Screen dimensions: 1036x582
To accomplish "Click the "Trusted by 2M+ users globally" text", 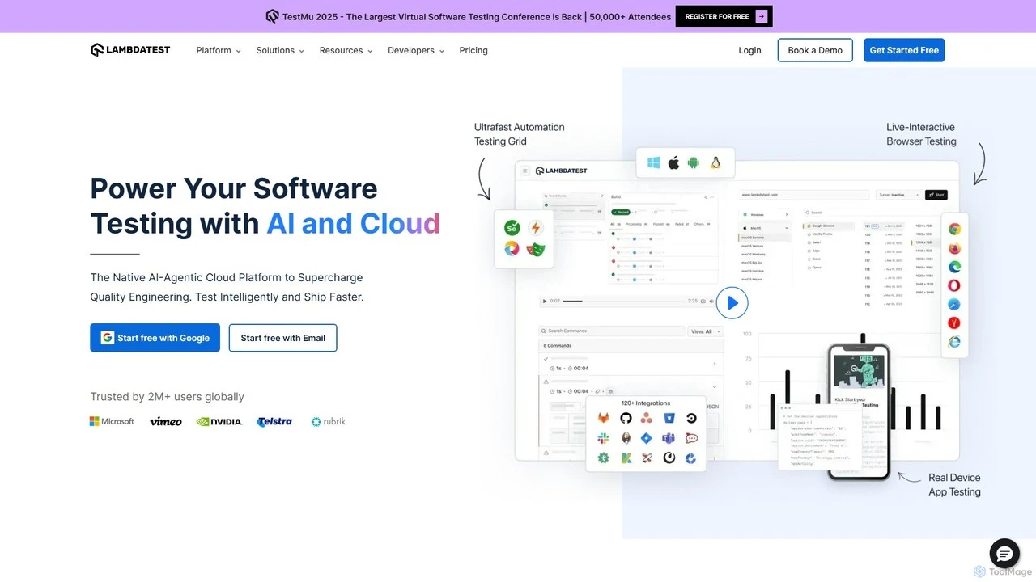I will coord(167,396).
